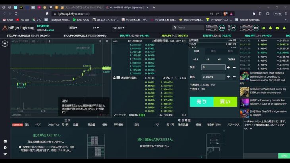This screenshot has height=163, width=290.
Task: Clear the quantity with CLEAR
Action: (x=231, y=60)
